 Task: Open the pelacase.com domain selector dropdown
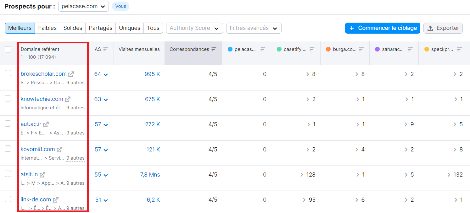pos(83,6)
